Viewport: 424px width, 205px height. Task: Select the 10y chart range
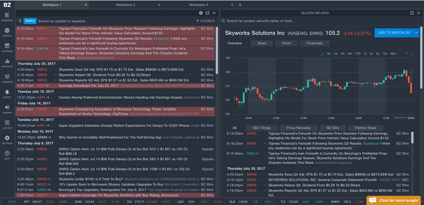click(x=385, y=53)
